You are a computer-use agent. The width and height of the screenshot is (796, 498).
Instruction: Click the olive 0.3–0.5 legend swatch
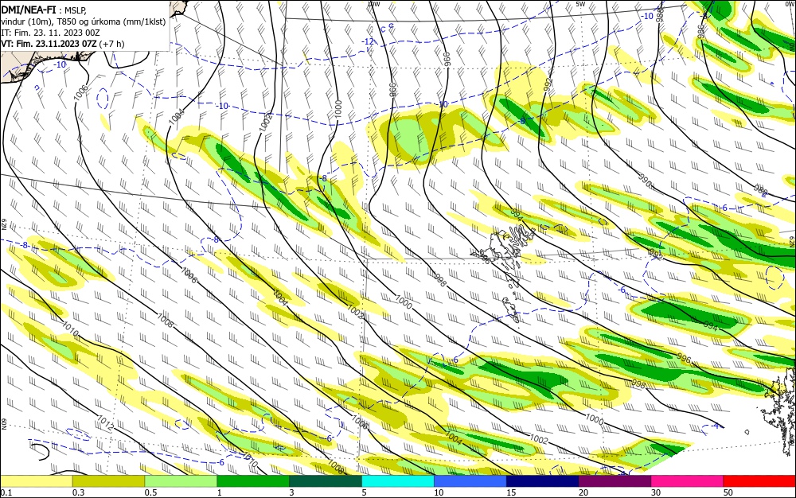click(108, 481)
